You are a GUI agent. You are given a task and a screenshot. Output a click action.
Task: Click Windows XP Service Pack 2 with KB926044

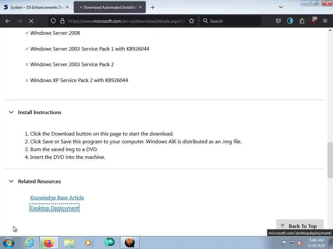tap(79, 80)
